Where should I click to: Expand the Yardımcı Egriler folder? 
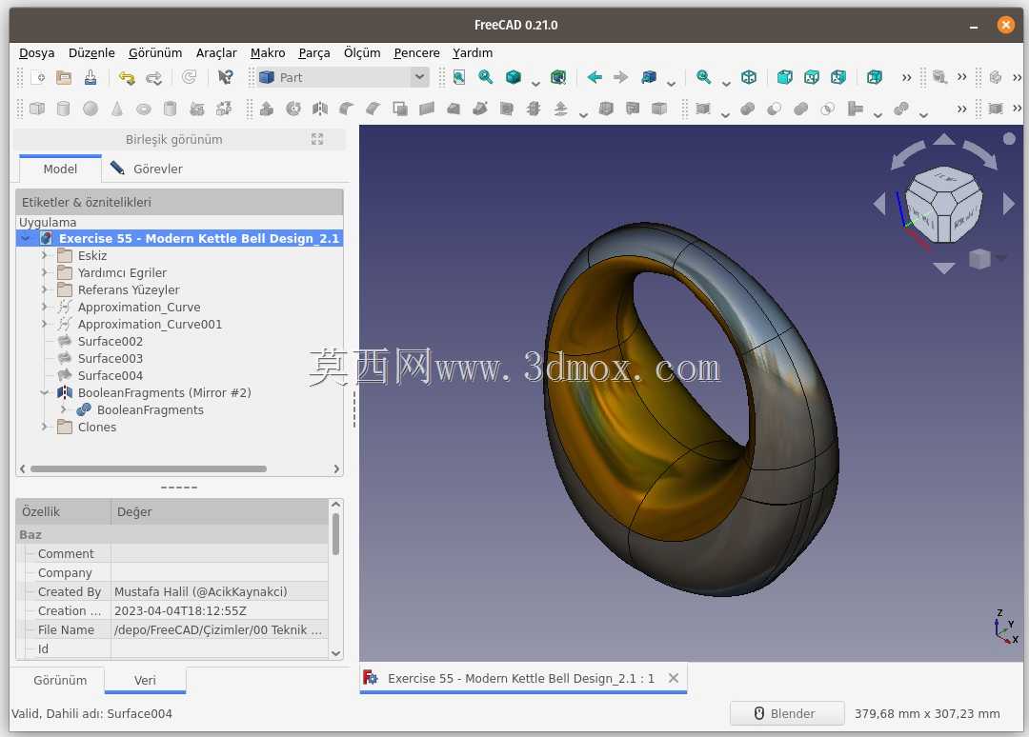tap(45, 272)
